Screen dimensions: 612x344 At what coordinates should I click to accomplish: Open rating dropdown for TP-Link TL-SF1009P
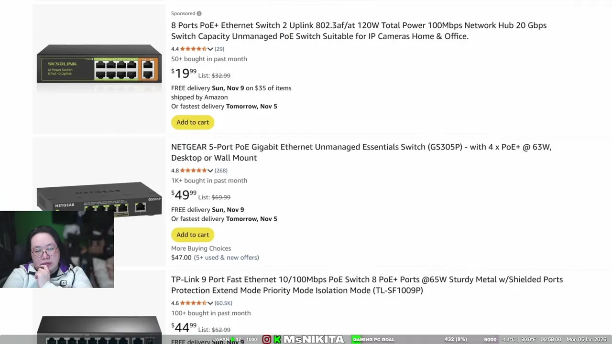tap(210, 303)
